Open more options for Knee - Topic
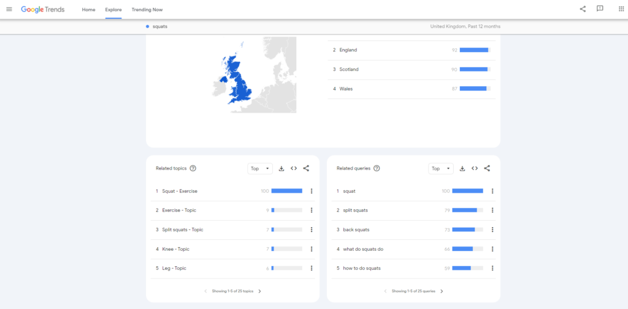 click(312, 249)
